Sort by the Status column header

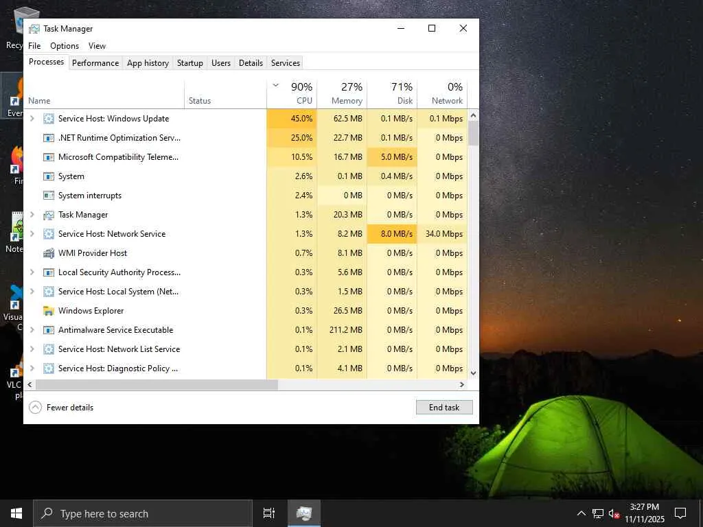tap(225, 94)
